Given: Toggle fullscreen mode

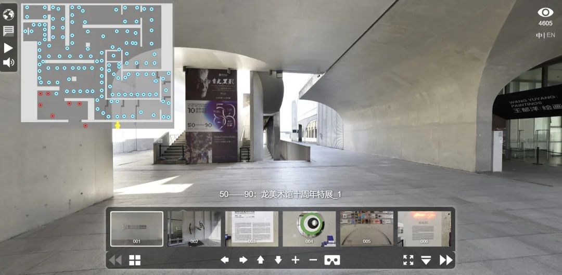Looking at the screenshot, I should 408,260.
